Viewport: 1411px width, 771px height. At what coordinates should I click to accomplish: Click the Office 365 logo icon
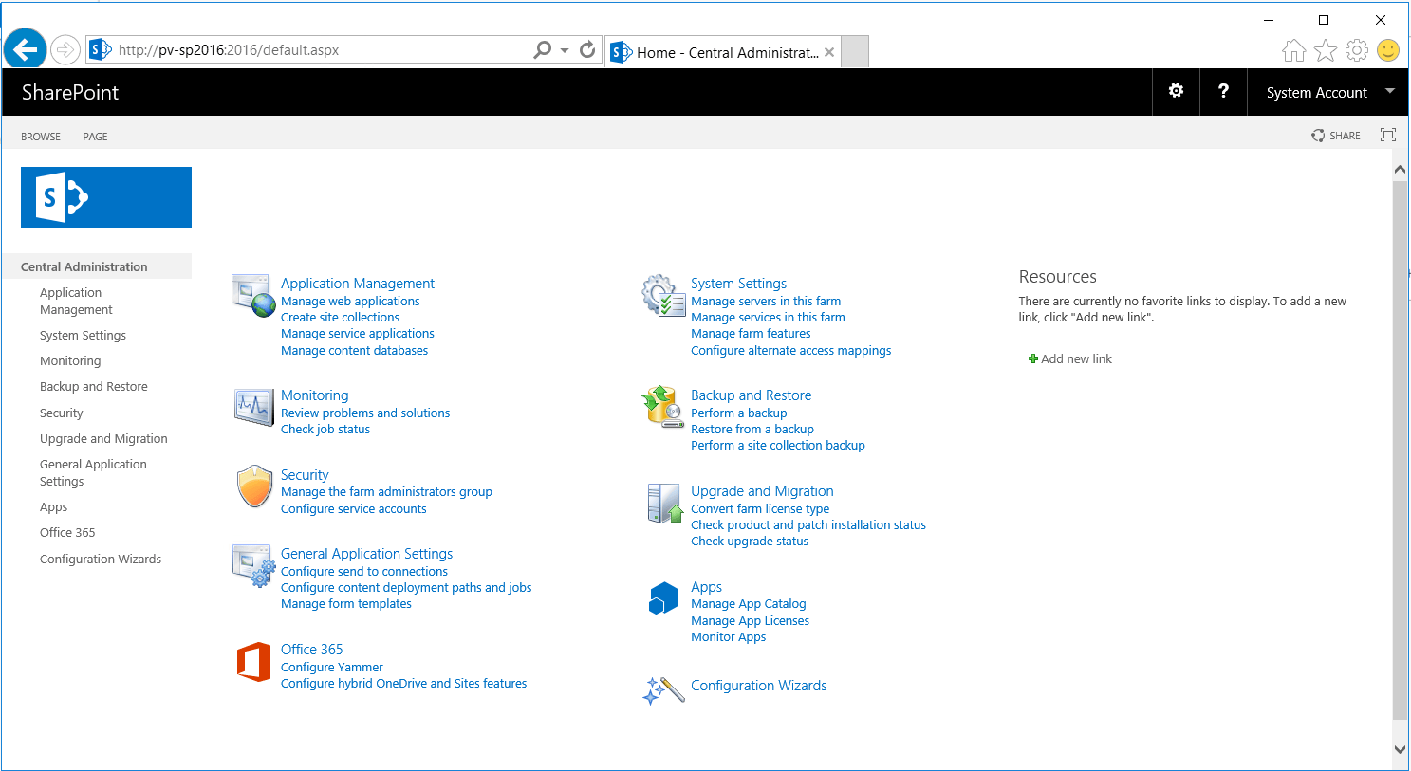(253, 662)
